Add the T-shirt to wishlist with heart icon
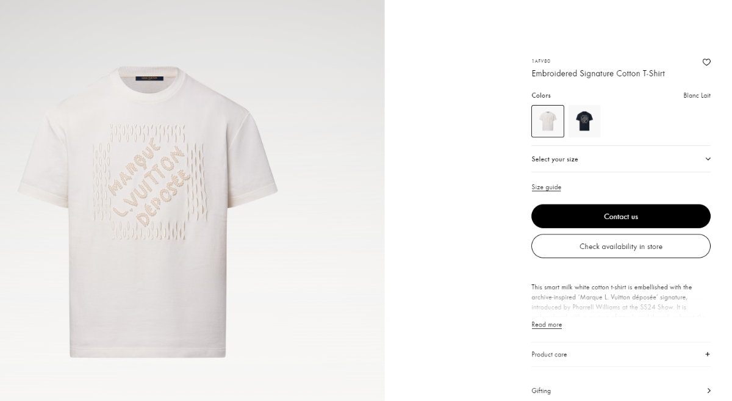Viewport: 732px width, 401px height. [x=706, y=62]
